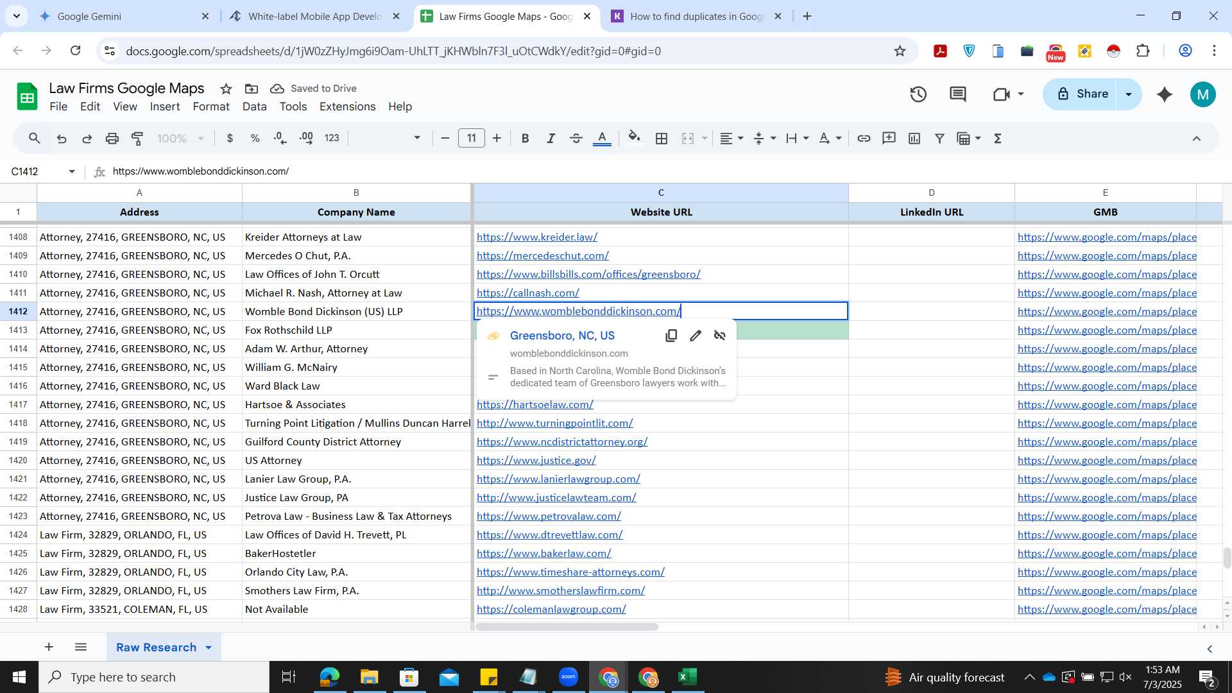Open Excel from the taskbar
The height and width of the screenshot is (693, 1232).
(x=688, y=677)
